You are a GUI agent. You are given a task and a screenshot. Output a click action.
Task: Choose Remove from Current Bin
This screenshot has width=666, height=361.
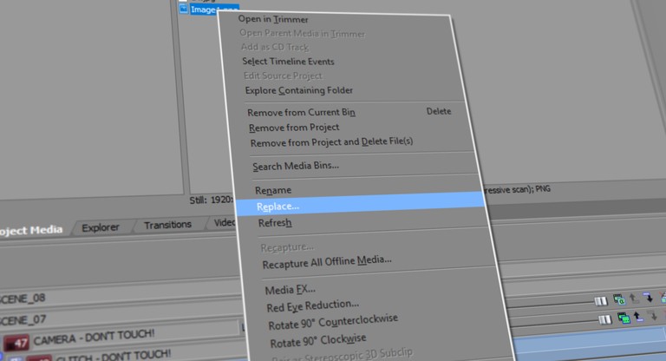point(301,112)
